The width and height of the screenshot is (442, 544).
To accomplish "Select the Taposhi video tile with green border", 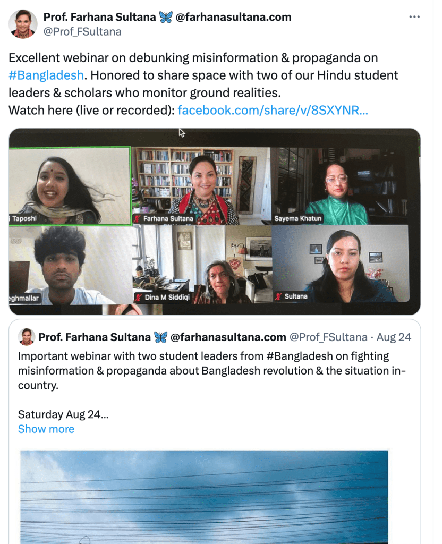I will [70, 186].
